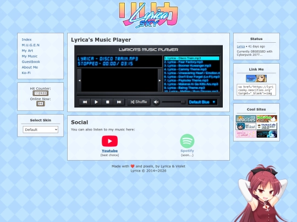Viewport: 297px width, 222px height.
Task: Skip to the next track
Action: [119, 102]
